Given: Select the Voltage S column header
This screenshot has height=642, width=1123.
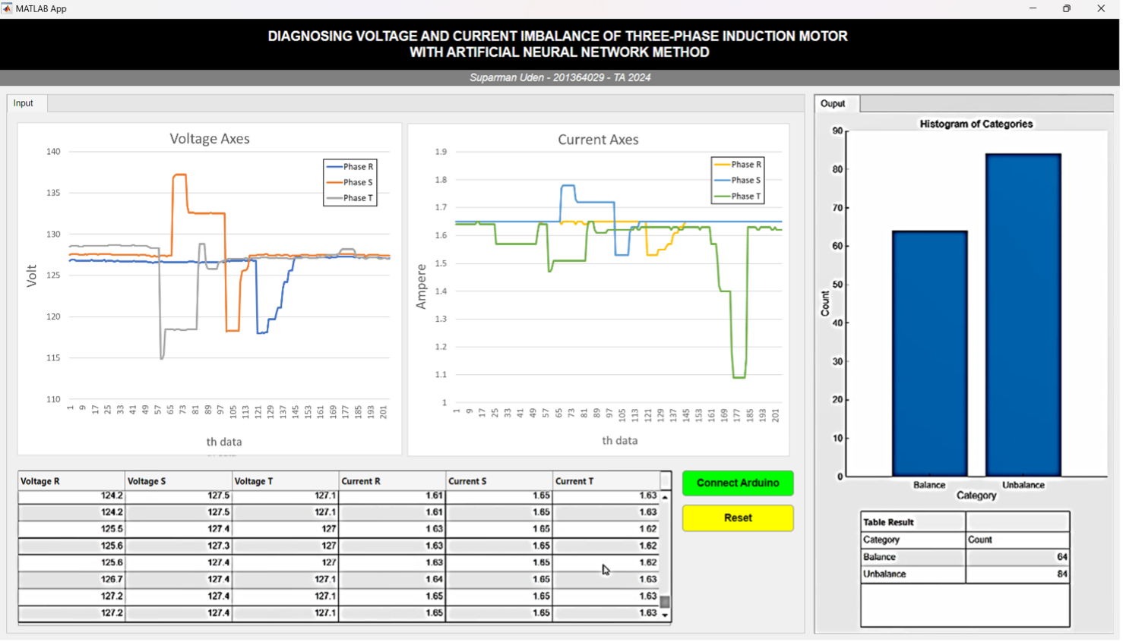Looking at the screenshot, I should click(x=179, y=482).
